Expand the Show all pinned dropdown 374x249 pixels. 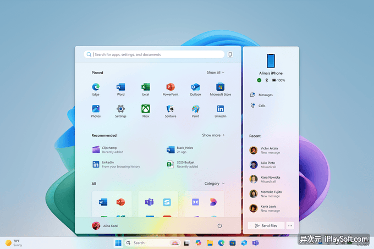point(215,73)
